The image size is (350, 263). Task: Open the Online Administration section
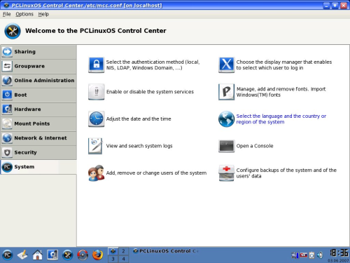click(38, 81)
